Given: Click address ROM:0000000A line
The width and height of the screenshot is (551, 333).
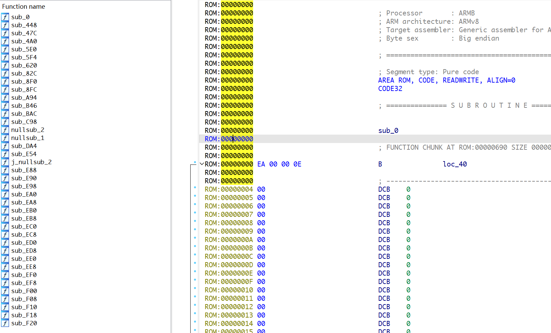Looking at the screenshot, I should pyautogui.click(x=229, y=240).
